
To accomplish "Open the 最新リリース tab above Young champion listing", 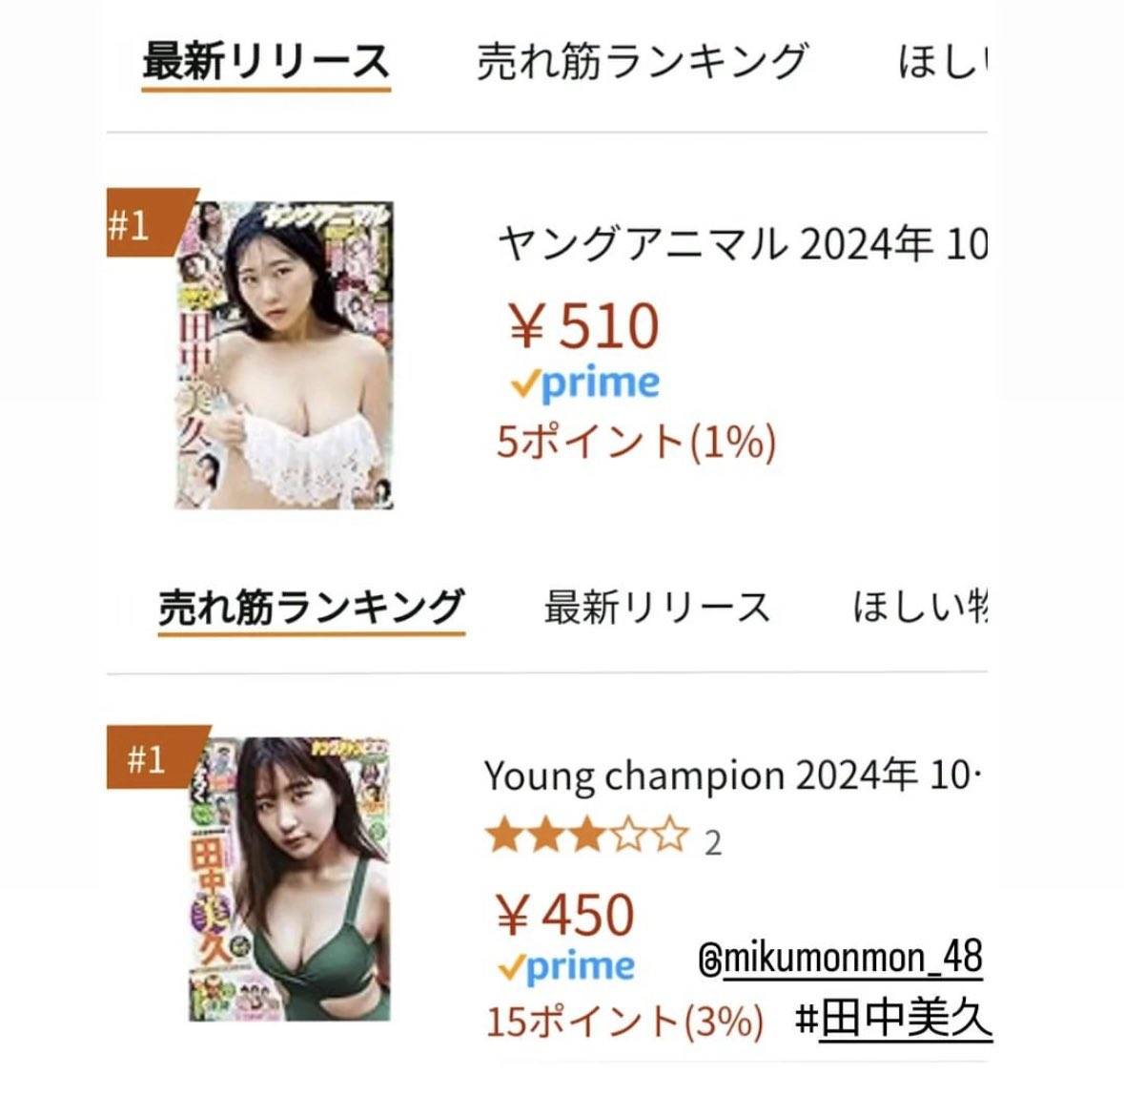I will tap(657, 608).
